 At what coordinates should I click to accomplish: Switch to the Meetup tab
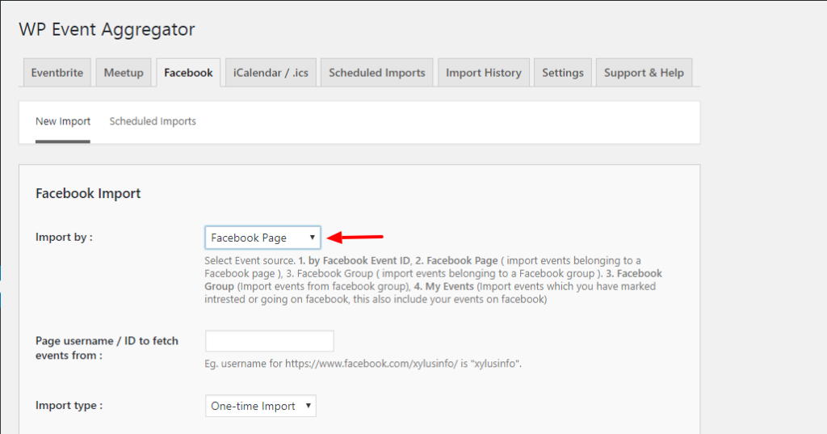point(124,73)
